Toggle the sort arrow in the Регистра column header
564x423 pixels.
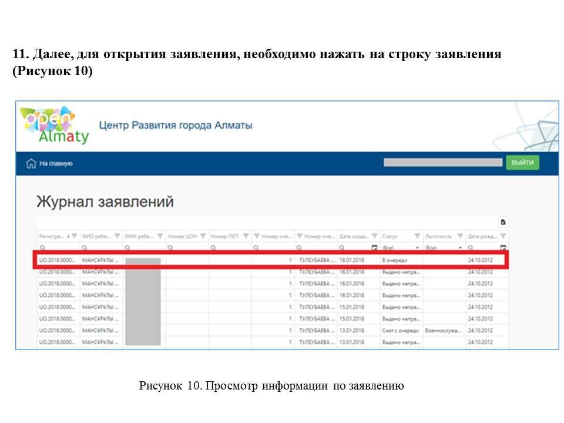(x=68, y=236)
